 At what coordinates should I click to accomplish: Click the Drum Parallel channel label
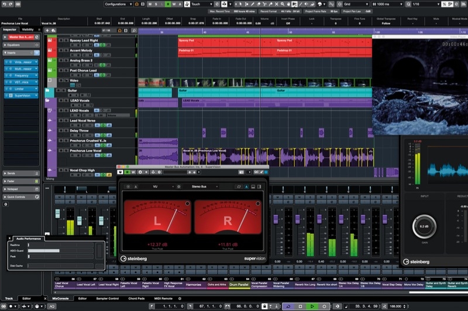239,285
